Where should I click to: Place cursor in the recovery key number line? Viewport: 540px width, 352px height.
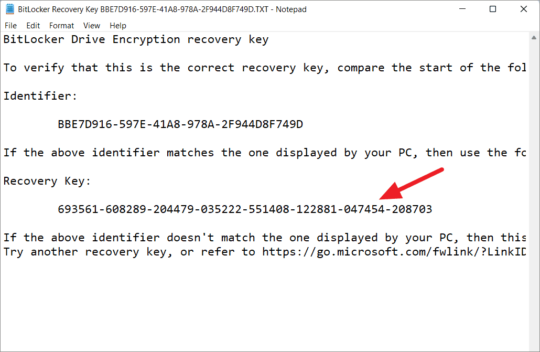[245, 209]
